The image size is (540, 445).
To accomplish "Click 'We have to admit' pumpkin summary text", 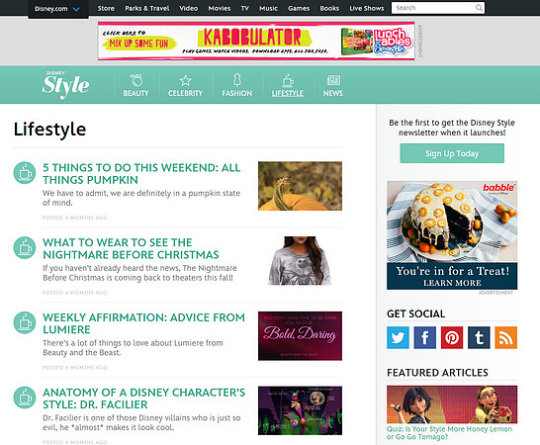I will click(141, 198).
